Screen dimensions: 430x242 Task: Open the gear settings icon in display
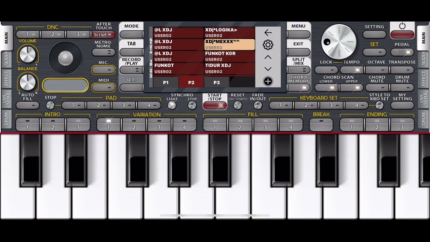point(268,45)
